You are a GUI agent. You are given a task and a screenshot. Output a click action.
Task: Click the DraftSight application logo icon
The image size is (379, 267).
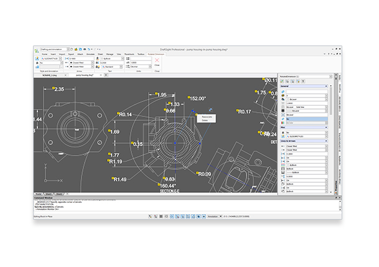pos(37,51)
